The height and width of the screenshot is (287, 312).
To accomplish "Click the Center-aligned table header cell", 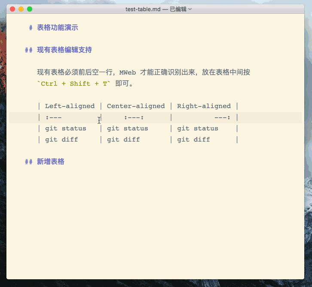I will (x=136, y=106).
